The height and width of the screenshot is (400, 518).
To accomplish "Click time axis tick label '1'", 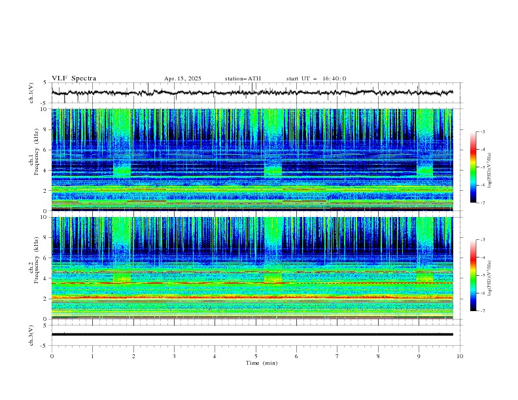I will (x=92, y=356).
